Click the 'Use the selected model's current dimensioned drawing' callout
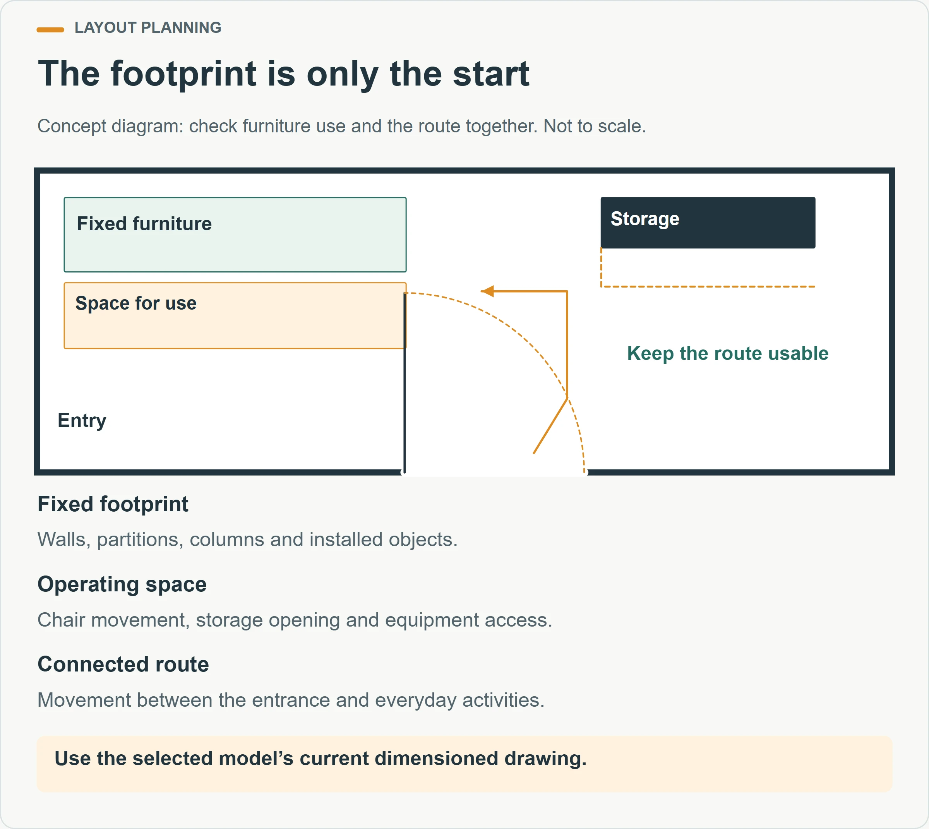This screenshot has height=829, width=929. 464,764
